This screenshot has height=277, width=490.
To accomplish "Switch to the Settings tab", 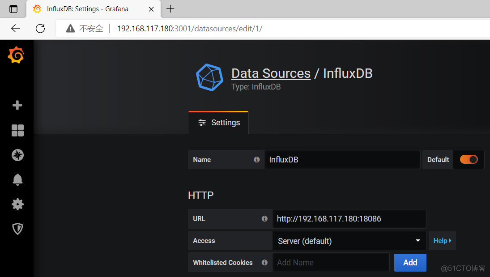I will tap(218, 123).
